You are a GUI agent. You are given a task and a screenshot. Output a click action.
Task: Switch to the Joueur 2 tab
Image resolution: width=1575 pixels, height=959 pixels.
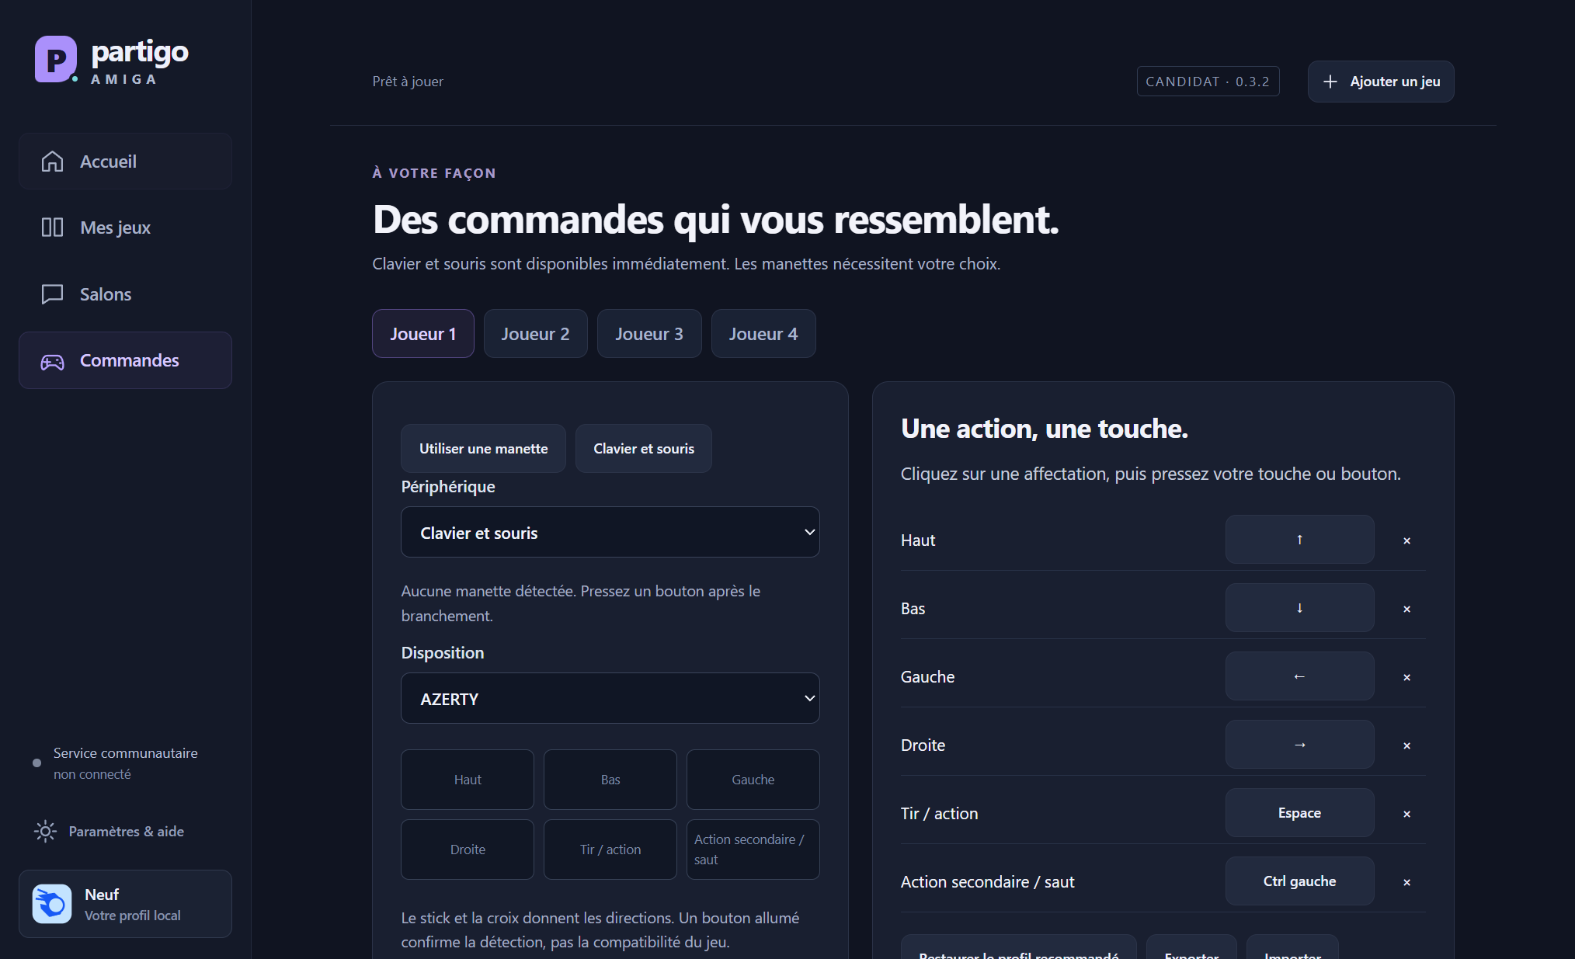coord(536,334)
